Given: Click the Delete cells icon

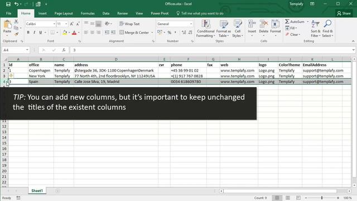Looking at the screenshot, I should (x=264, y=25).
